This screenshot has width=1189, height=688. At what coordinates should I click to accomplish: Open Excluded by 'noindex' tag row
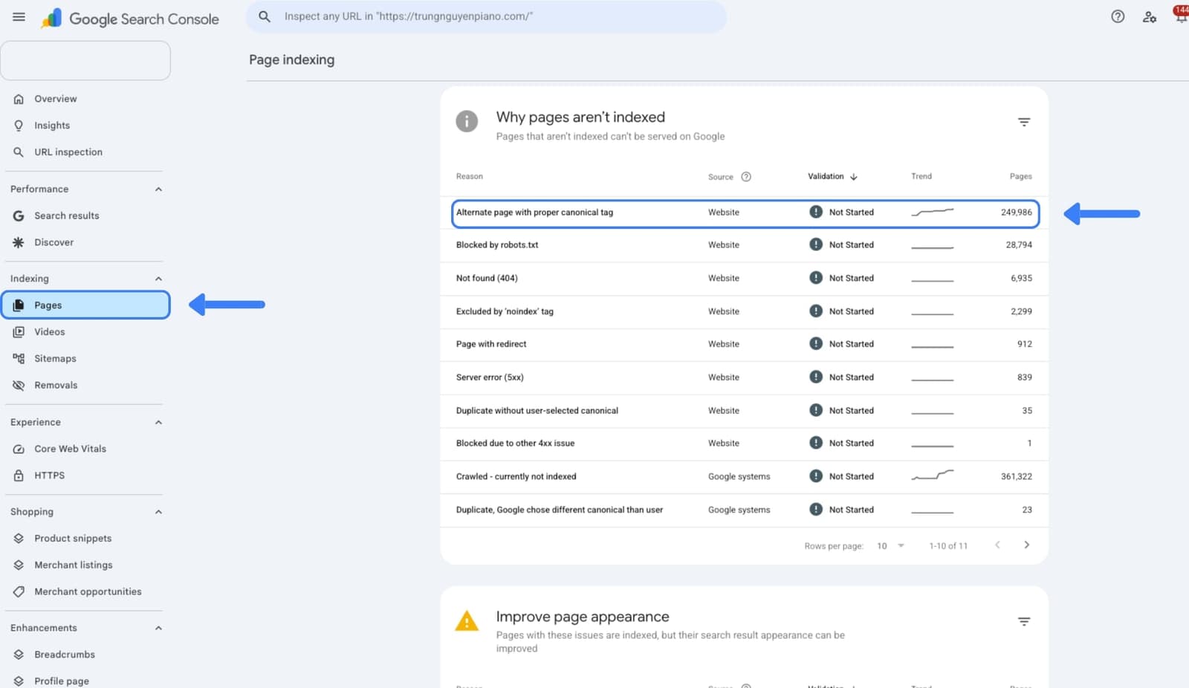click(745, 312)
